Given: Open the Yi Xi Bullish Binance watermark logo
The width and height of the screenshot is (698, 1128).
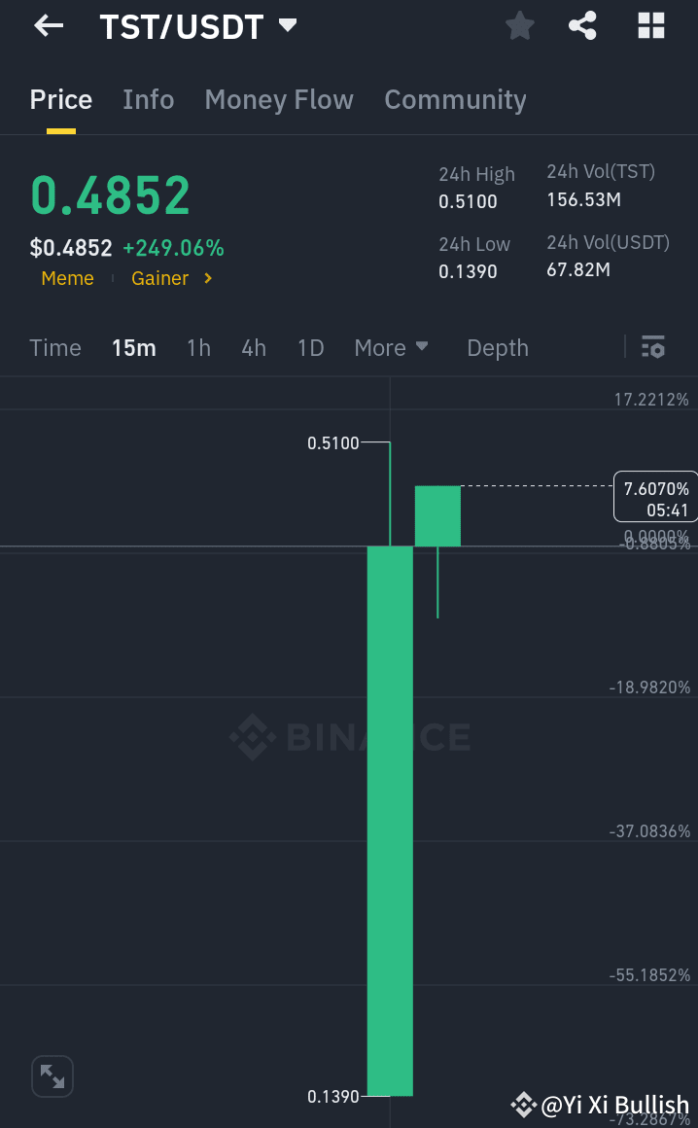Looking at the screenshot, I should pos(524,1105).
